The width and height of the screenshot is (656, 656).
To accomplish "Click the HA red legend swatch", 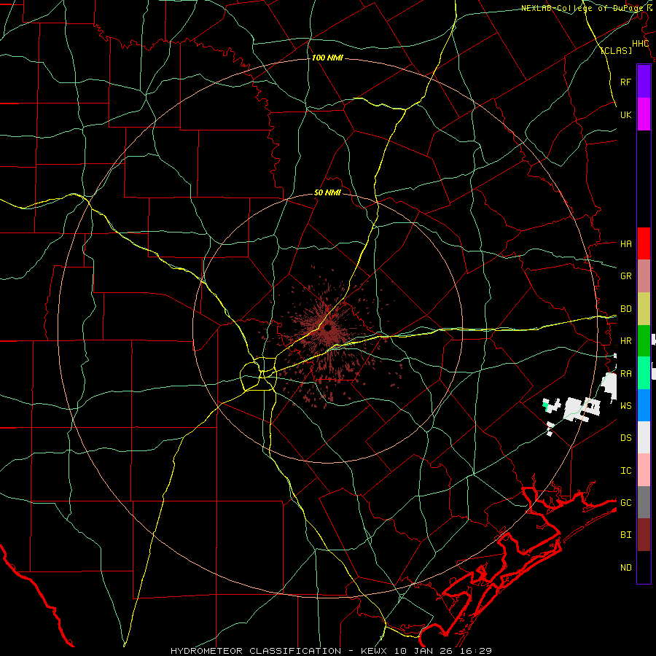I will coord(644,243).
